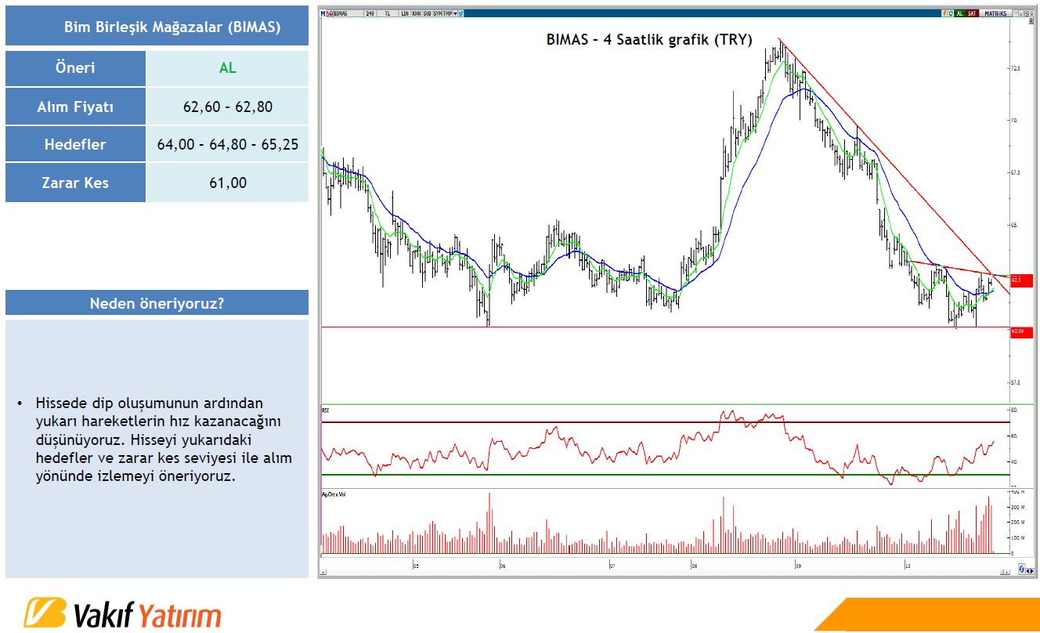Image resolution: width=1040 pixels, height=633 pixels.
Task: Click the chart title 'BIMAS - 4 Saatlik grafik (TRY)'
Action: click(649, 40)
